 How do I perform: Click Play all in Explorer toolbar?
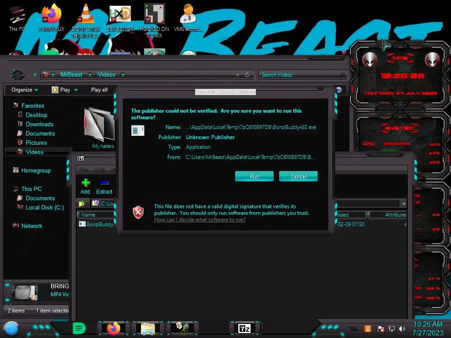pos(99,90)
